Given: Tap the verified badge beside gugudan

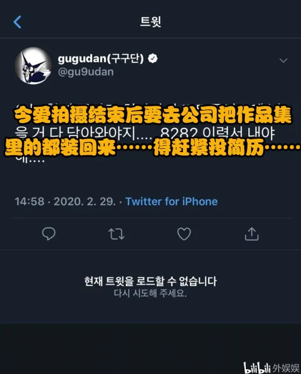Looking at the screenshot, I should 153,58.
